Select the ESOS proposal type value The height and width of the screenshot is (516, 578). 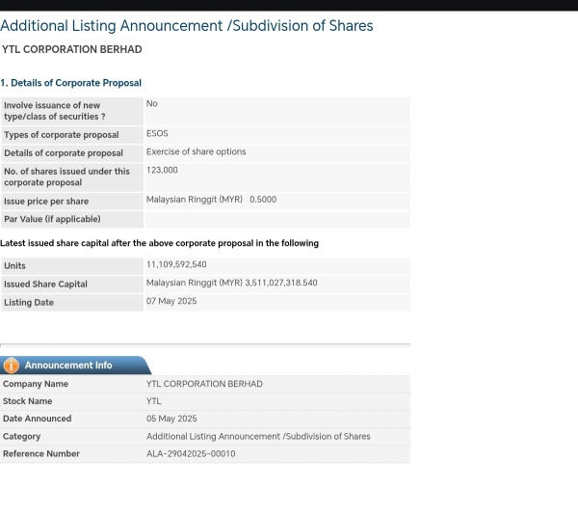(x=157, y=134)
